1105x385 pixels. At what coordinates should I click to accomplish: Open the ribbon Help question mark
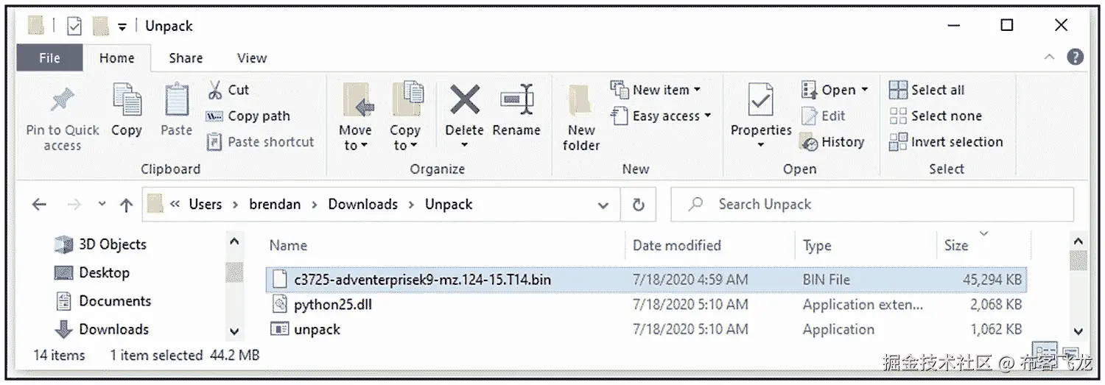tap(1075, 57)
